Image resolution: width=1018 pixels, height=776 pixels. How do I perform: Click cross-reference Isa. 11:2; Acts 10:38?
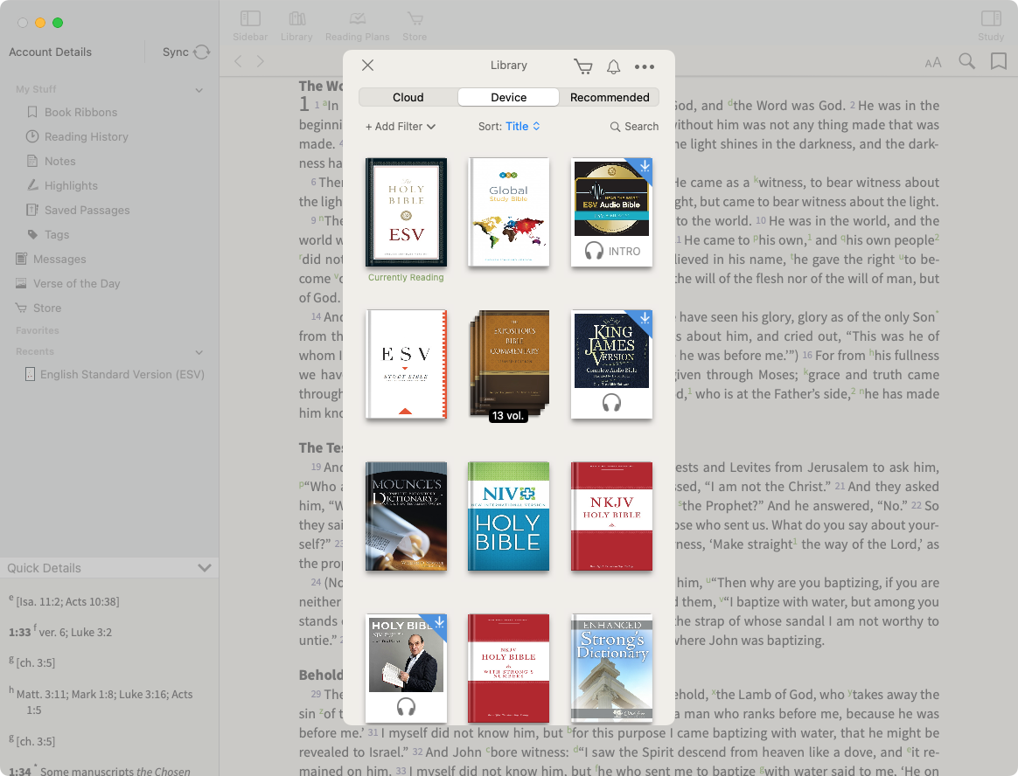[67, 602]
